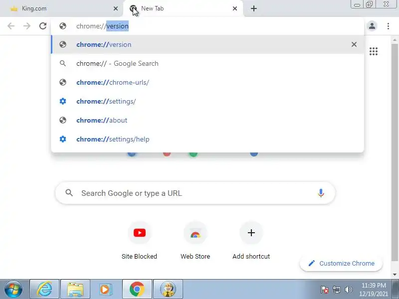Select the chrome://settings/ suggestion
Image resolution: width=399 pixels, height=299 pixels.
pyautogui.click(x=207, y=102)
